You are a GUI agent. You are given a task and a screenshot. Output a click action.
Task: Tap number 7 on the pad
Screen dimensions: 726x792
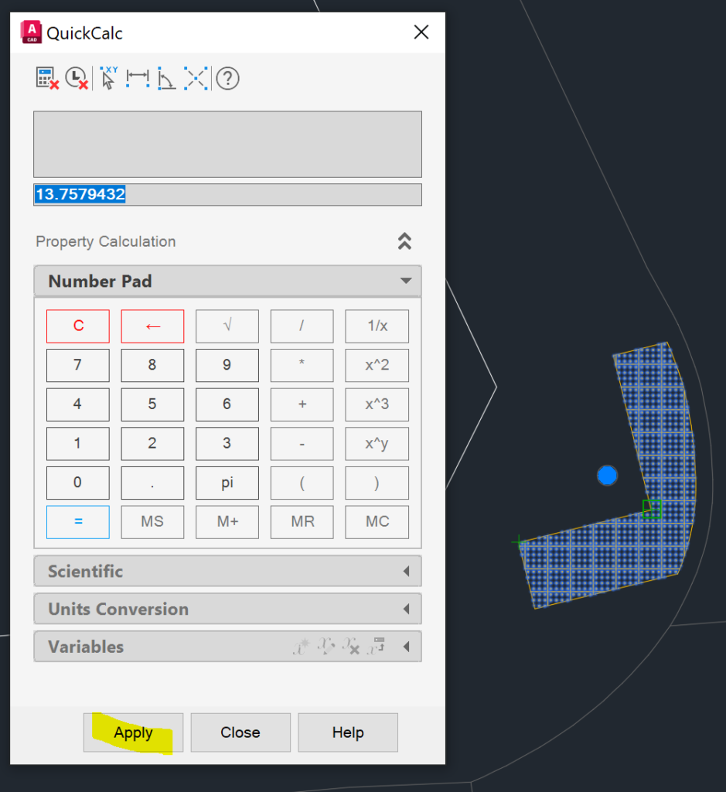tap(78, 365)
